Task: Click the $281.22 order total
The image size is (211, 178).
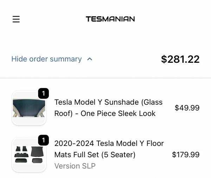Action: (180, 59)
